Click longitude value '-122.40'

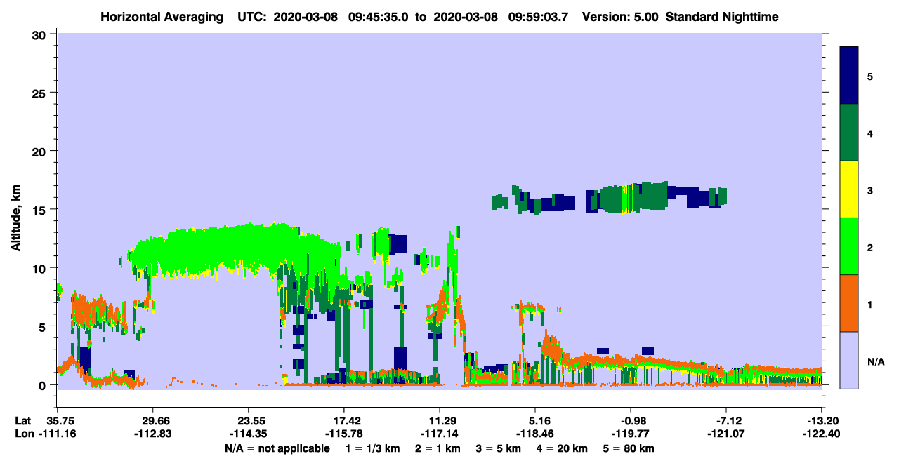[x=822, y=434]
